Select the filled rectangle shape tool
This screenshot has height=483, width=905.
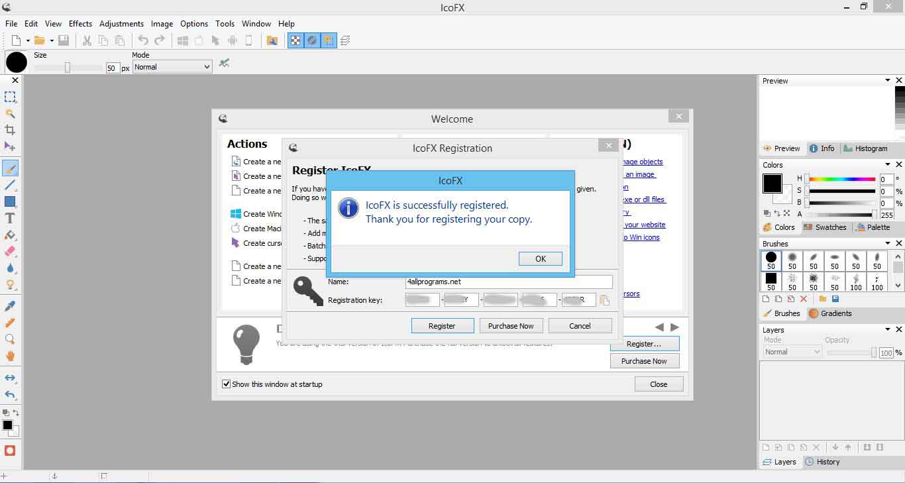(10, 201)
